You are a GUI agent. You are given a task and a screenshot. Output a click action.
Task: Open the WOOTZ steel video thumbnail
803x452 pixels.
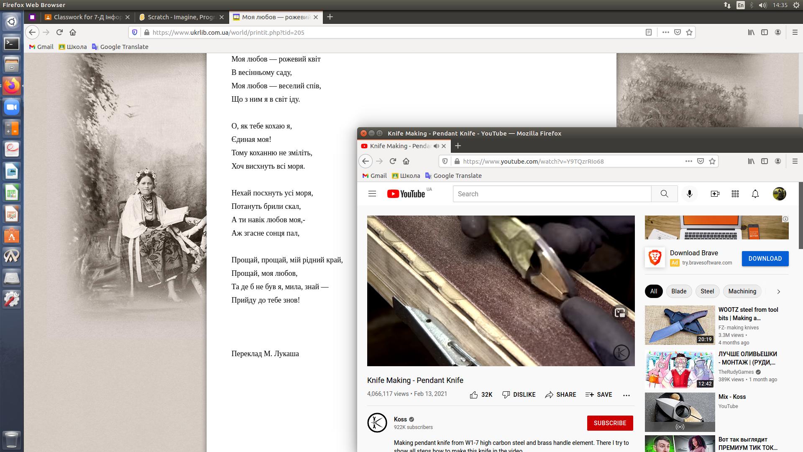coord(680,325)
